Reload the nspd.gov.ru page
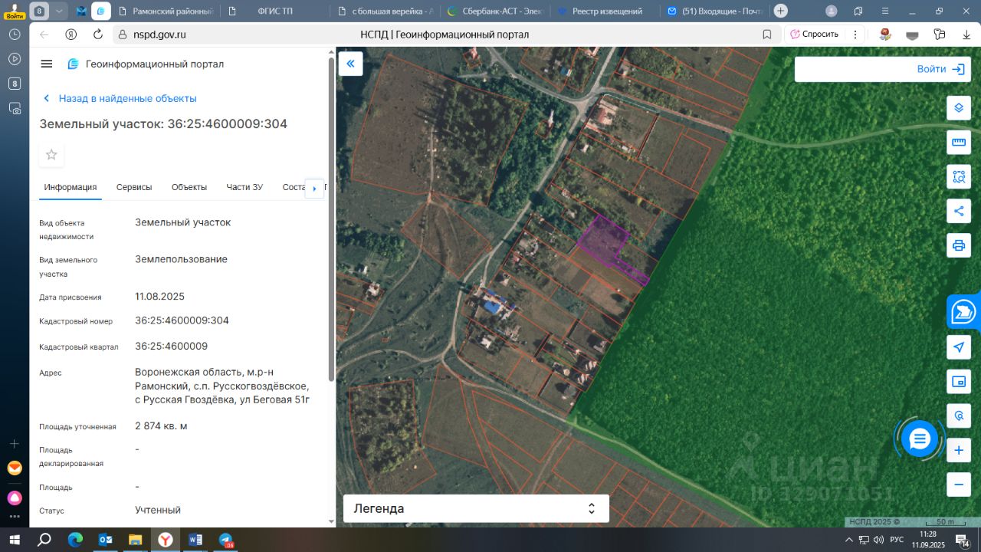This screenshot has height=552, width=981. 97,34
